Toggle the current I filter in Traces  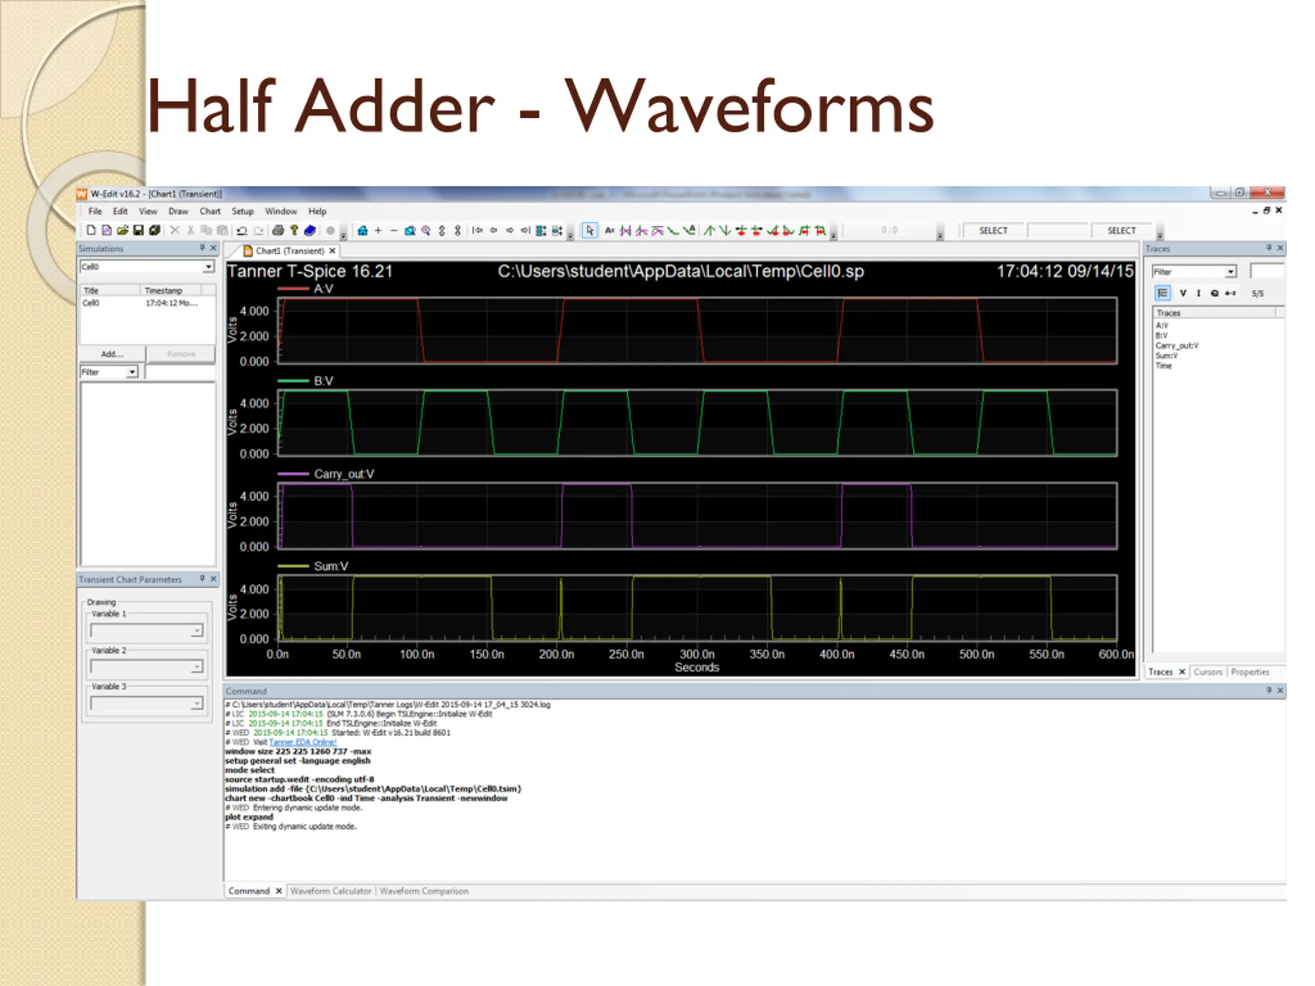[x=1198, y=293]
